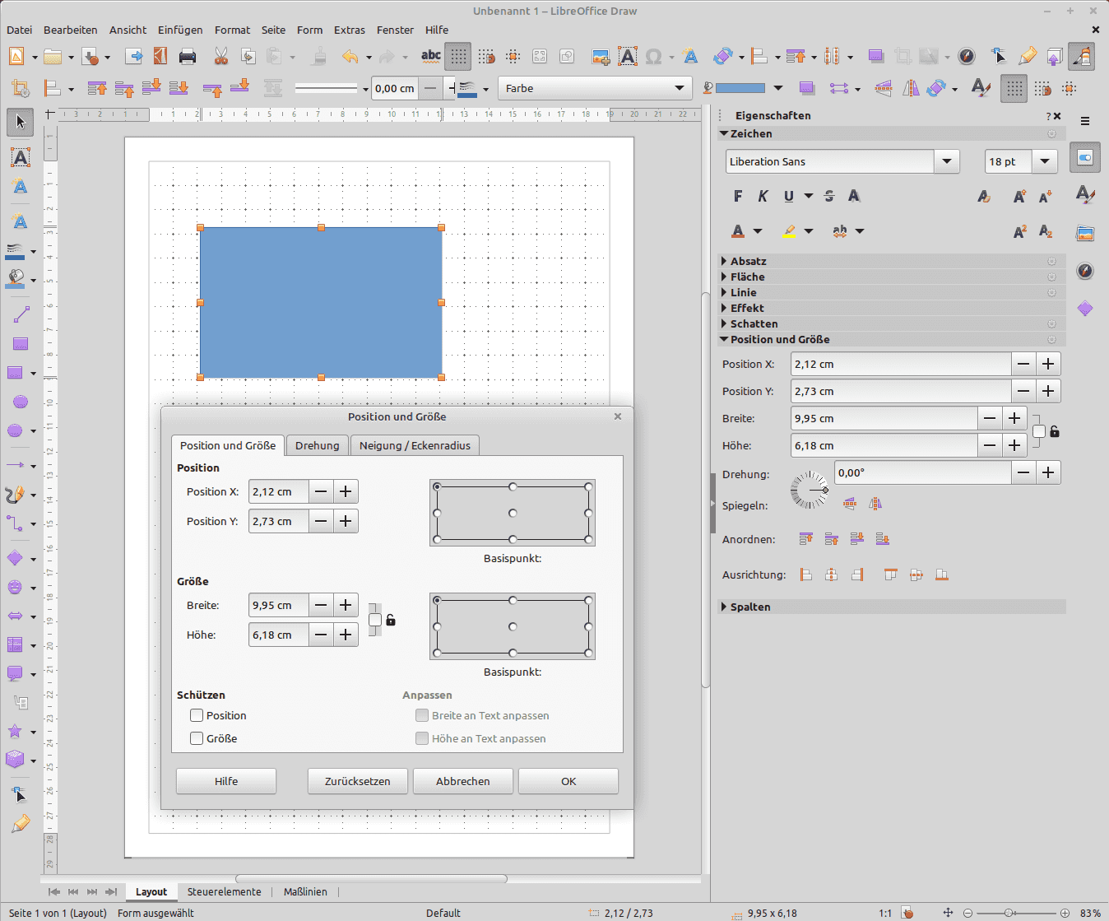Insert image from toolbar

601,56
